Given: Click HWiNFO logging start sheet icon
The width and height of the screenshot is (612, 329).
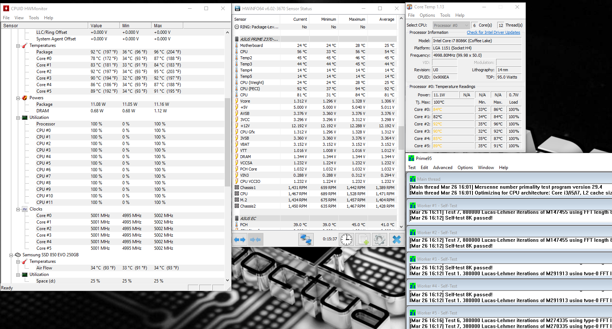Looking at the screenshot, I should tap(363, 240).
